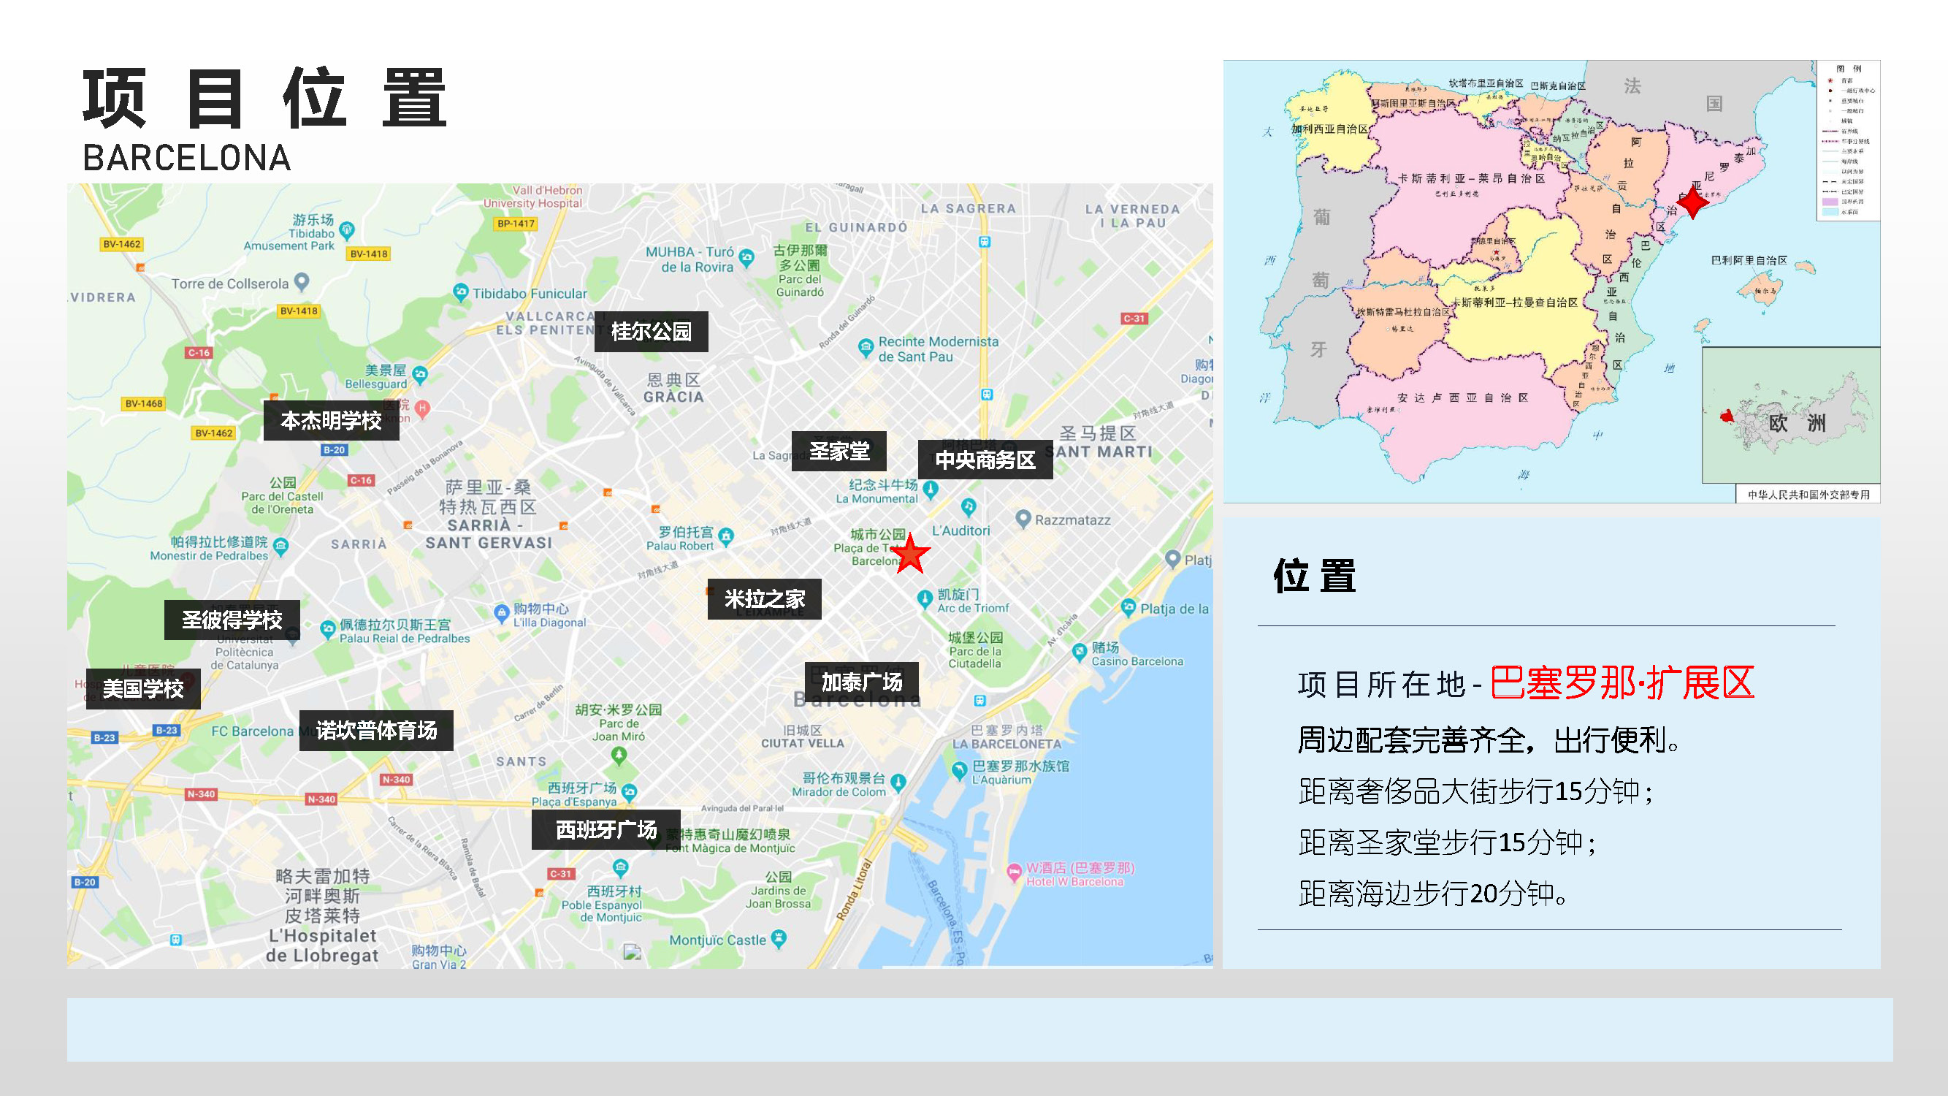Click the Torre de Collserola location pin
The image size is (1948, 1096).
point(302,282)
